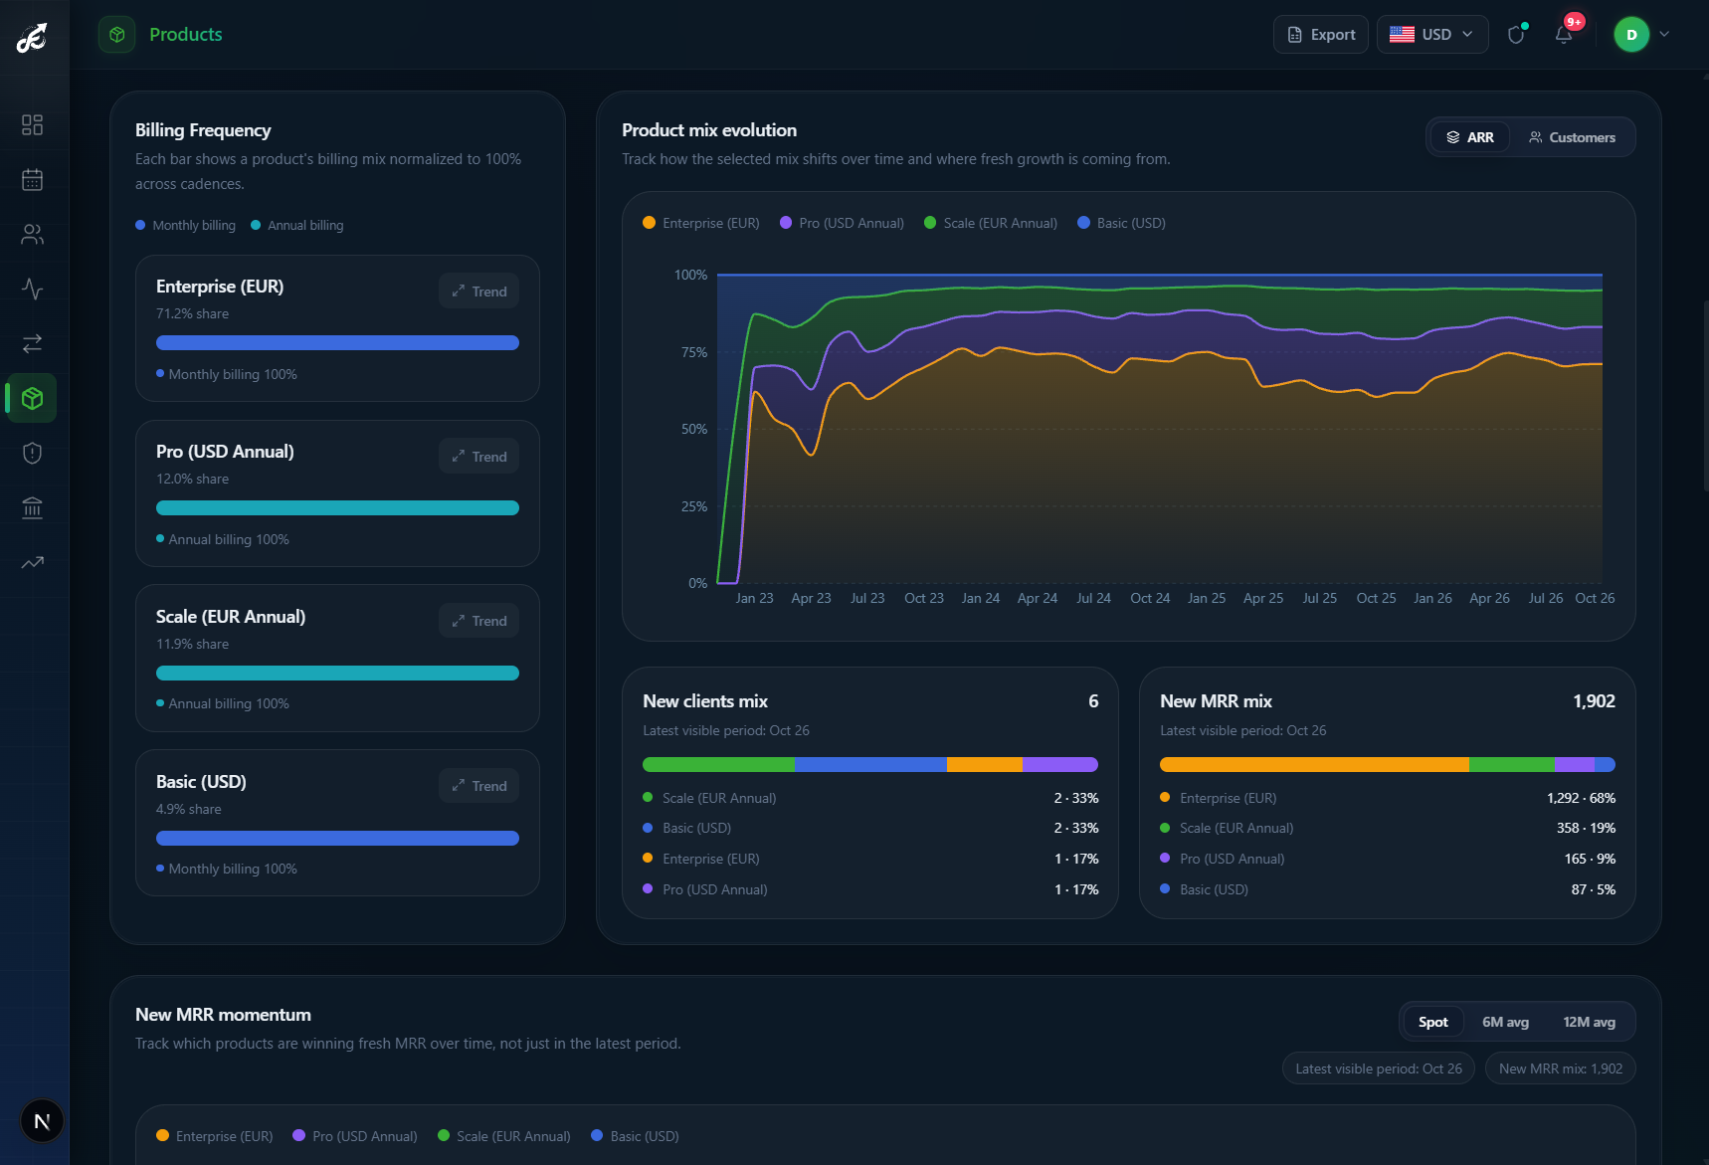The image size is (1709, 1165).
Task: Switch product mix chart to Customers
Action: pos(1572,137)
